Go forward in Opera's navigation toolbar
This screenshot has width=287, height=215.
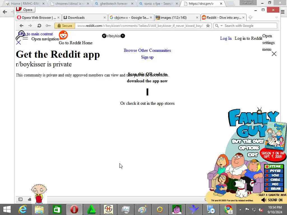[x=30, y=26]
